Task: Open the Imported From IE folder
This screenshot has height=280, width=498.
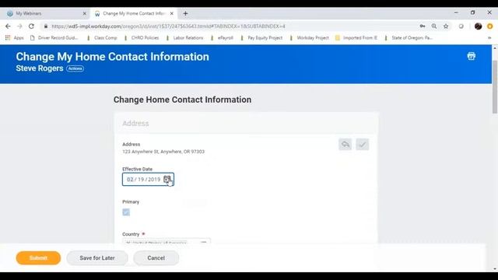Action: tap(356, 38)
